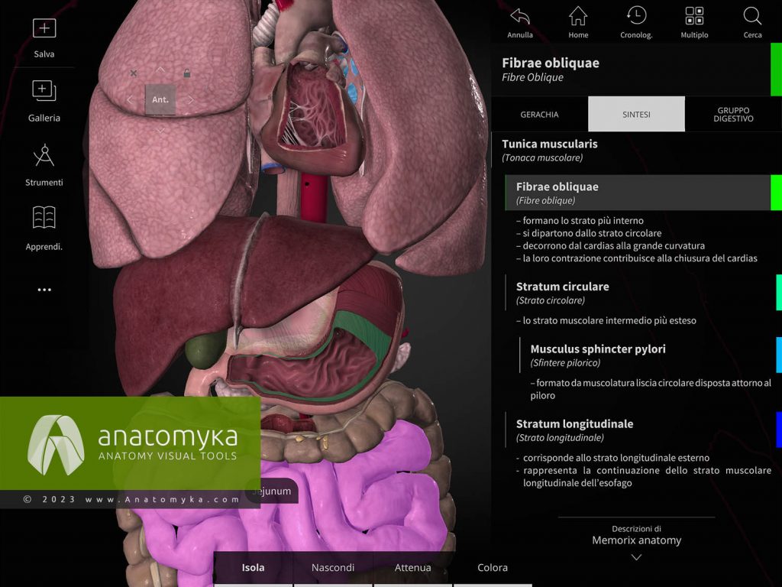Image resolution: width=782 pixels, height=587 pixels.
Task: Open the Cronolog history icon
Action: [x=636, y=17]
